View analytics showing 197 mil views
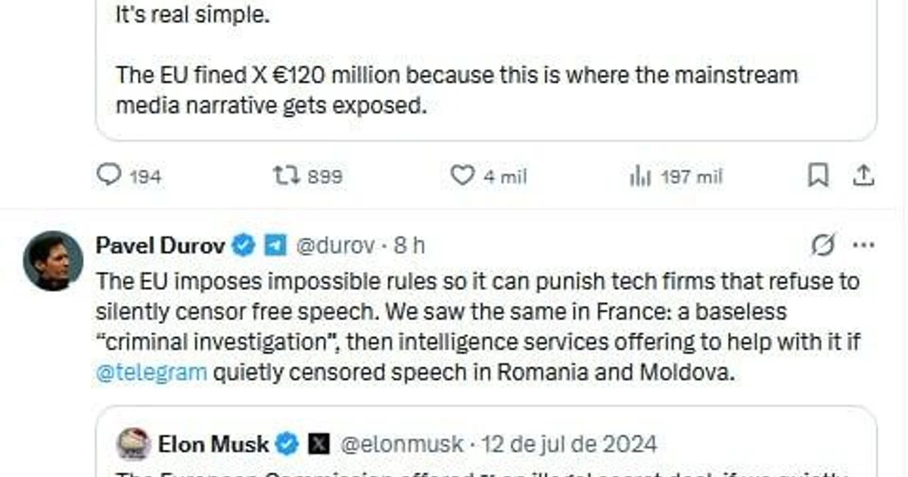Viewport: 908px width, 477px height. pos(640,176)
